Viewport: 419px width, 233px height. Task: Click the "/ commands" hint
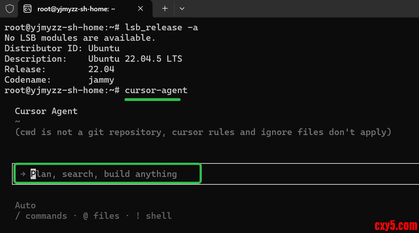pos(41,216)
